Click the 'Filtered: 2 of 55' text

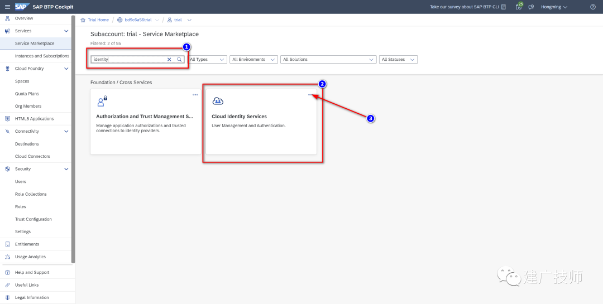pyautogui.click(x=106, y=44)
